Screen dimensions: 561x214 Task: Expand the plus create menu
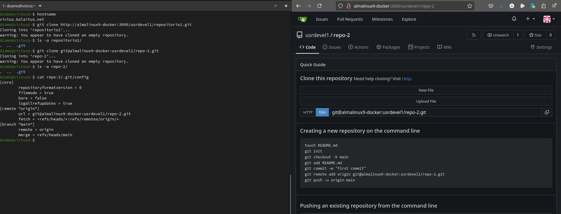[x=530, y=19]
